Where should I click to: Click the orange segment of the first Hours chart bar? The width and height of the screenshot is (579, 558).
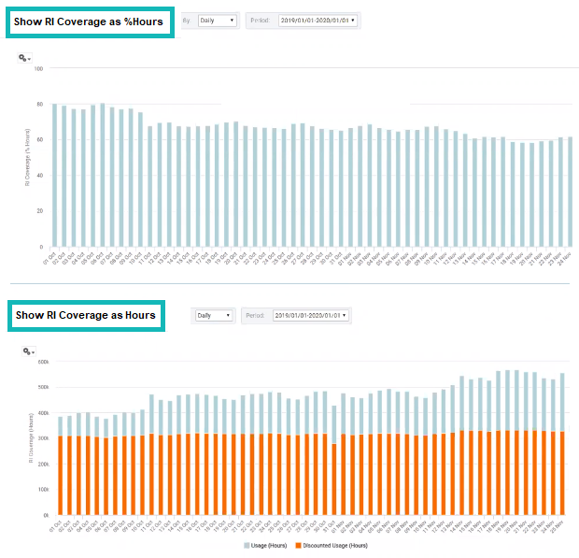pyautogui.click(x=61, y=476)
